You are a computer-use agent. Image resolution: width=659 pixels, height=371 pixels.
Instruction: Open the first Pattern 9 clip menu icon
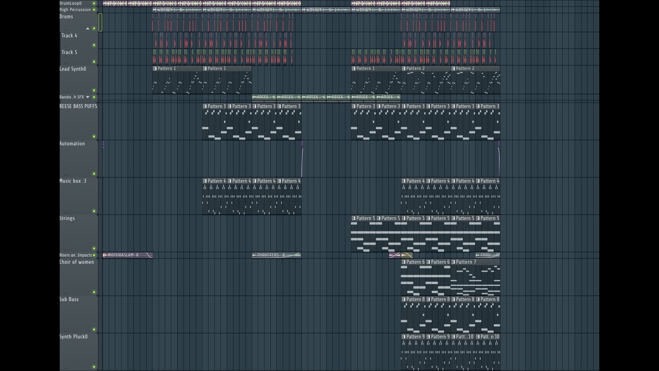coord(403,337)
